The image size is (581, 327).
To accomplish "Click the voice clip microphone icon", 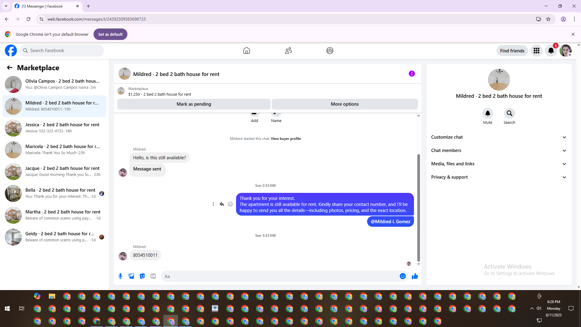I will [120, 276].
